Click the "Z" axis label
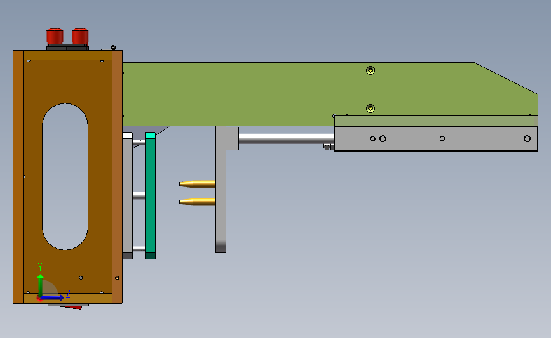This screenshot has width=551, height=338. point(68,294)
